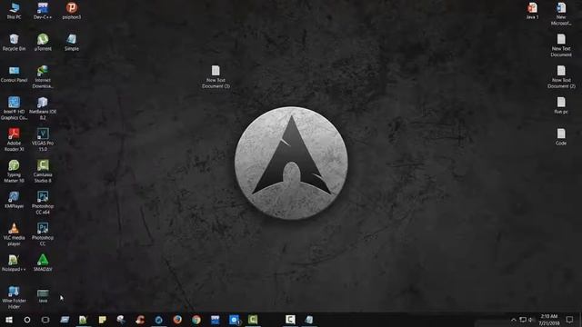582x327 pixels.
Task: Open the clock showing 2:10 AM
Action: (549, 320)
